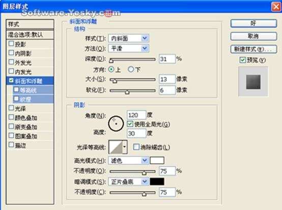Click the 好 (OK) button
Image resolution: width=282 pixels, height=210 pixels.
(253, 23)
